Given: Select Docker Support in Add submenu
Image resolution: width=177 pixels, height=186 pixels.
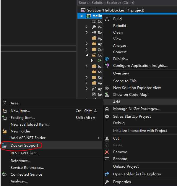Looking at the screenshot, I should pyautogui.click(x=51, y=145).
